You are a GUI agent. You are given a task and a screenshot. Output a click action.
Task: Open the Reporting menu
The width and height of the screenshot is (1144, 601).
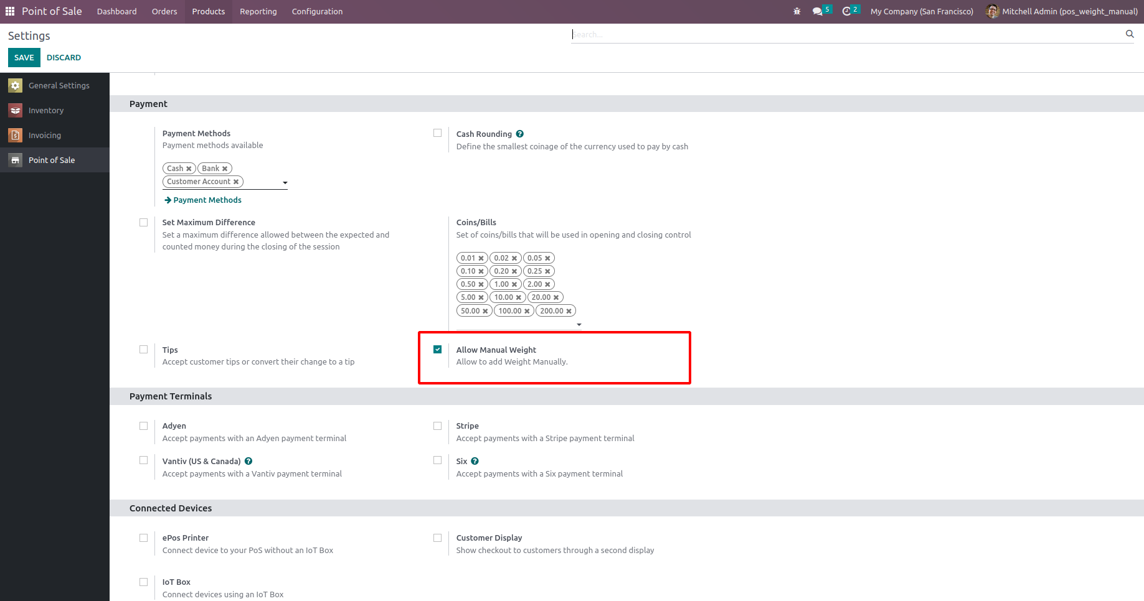coord(258,11)
